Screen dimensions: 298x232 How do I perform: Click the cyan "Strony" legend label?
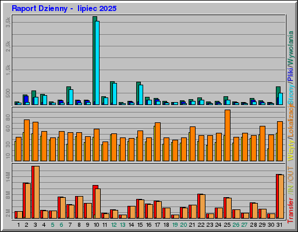pos(291,95)
